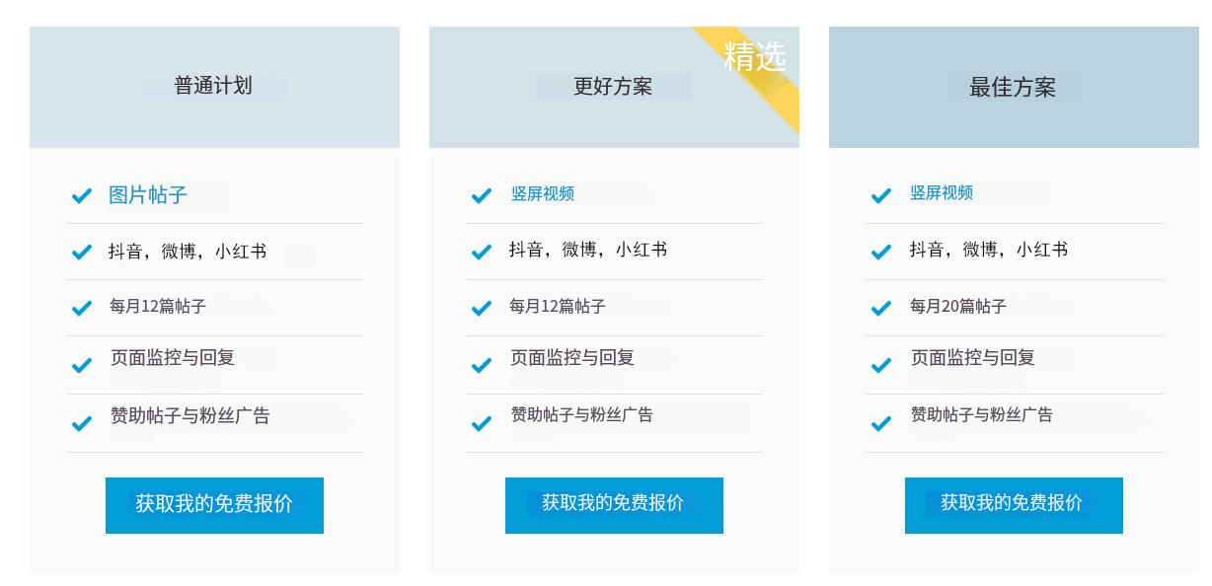This screenshot has height=586, width=1212.
Task: Select the 更好方案 plan header
Action: click(613, 87)
